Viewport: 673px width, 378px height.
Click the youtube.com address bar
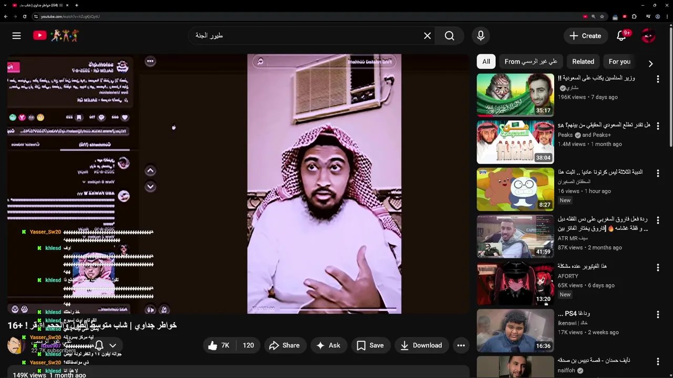click(310, 16)
